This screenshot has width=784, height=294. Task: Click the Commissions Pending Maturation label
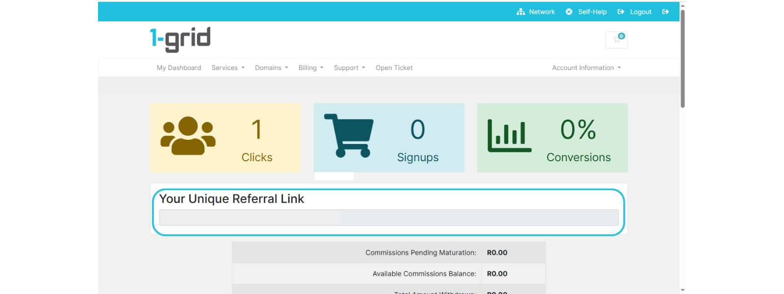click(421, 253)
